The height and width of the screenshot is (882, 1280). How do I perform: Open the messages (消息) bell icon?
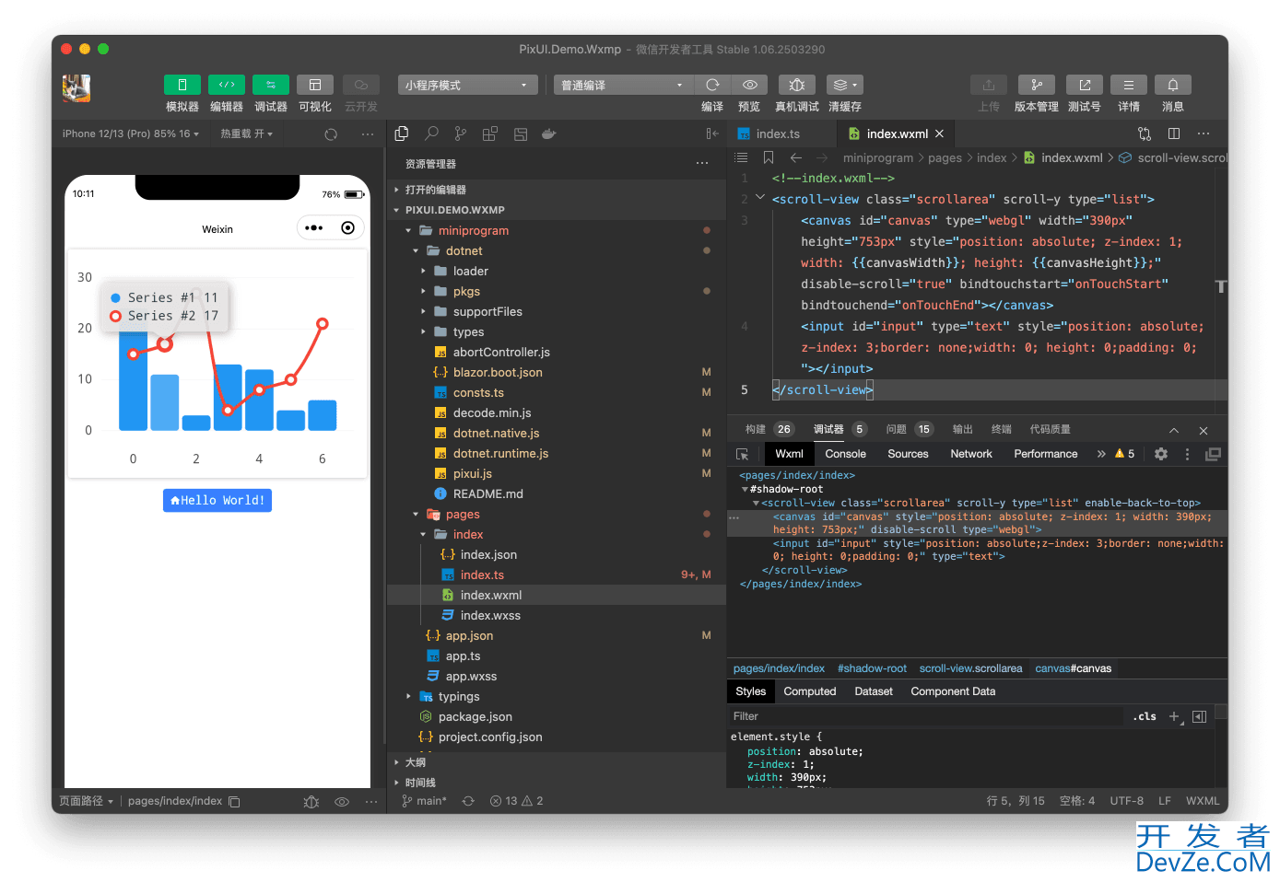coord(1173,85)
